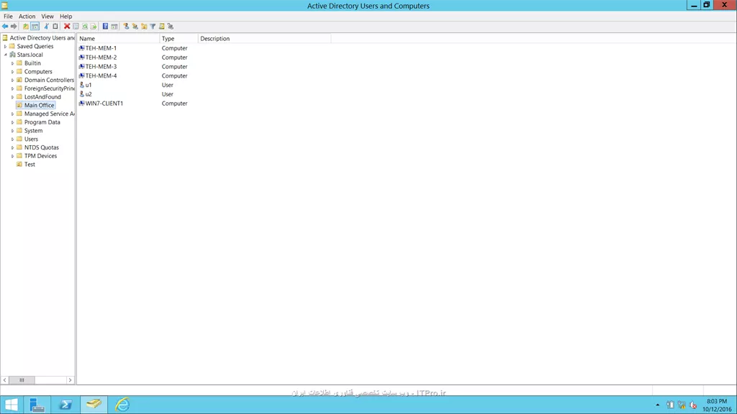Sort by the Name column header
Image resolution: width=737 pixels, height=414 pixels.
119,39
